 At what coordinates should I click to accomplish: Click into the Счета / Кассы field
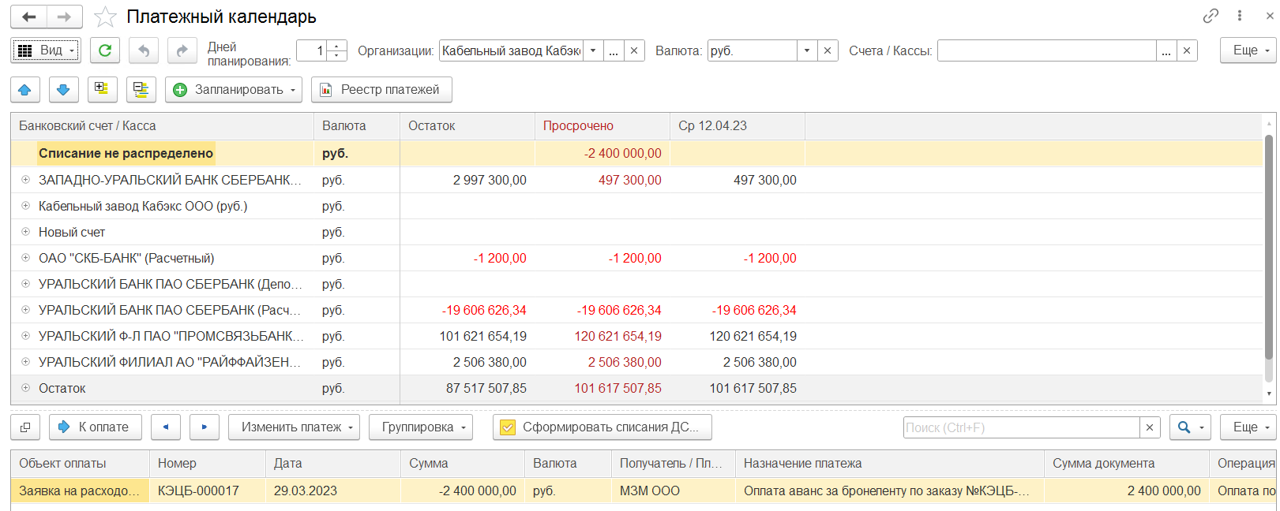tap(1047, 50)
